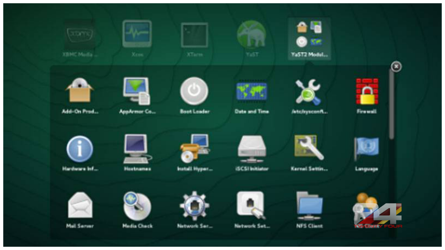Open the XTerm terminal icon
This screenshot has width=445, height=250.
click(194, 35)
